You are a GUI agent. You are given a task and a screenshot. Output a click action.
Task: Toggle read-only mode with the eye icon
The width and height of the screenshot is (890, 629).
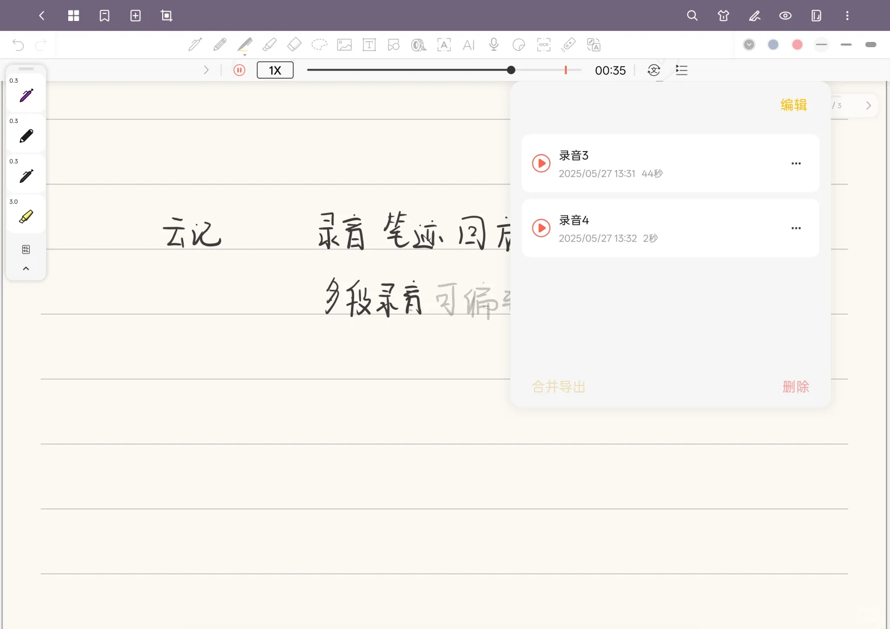tap(786, 16)
